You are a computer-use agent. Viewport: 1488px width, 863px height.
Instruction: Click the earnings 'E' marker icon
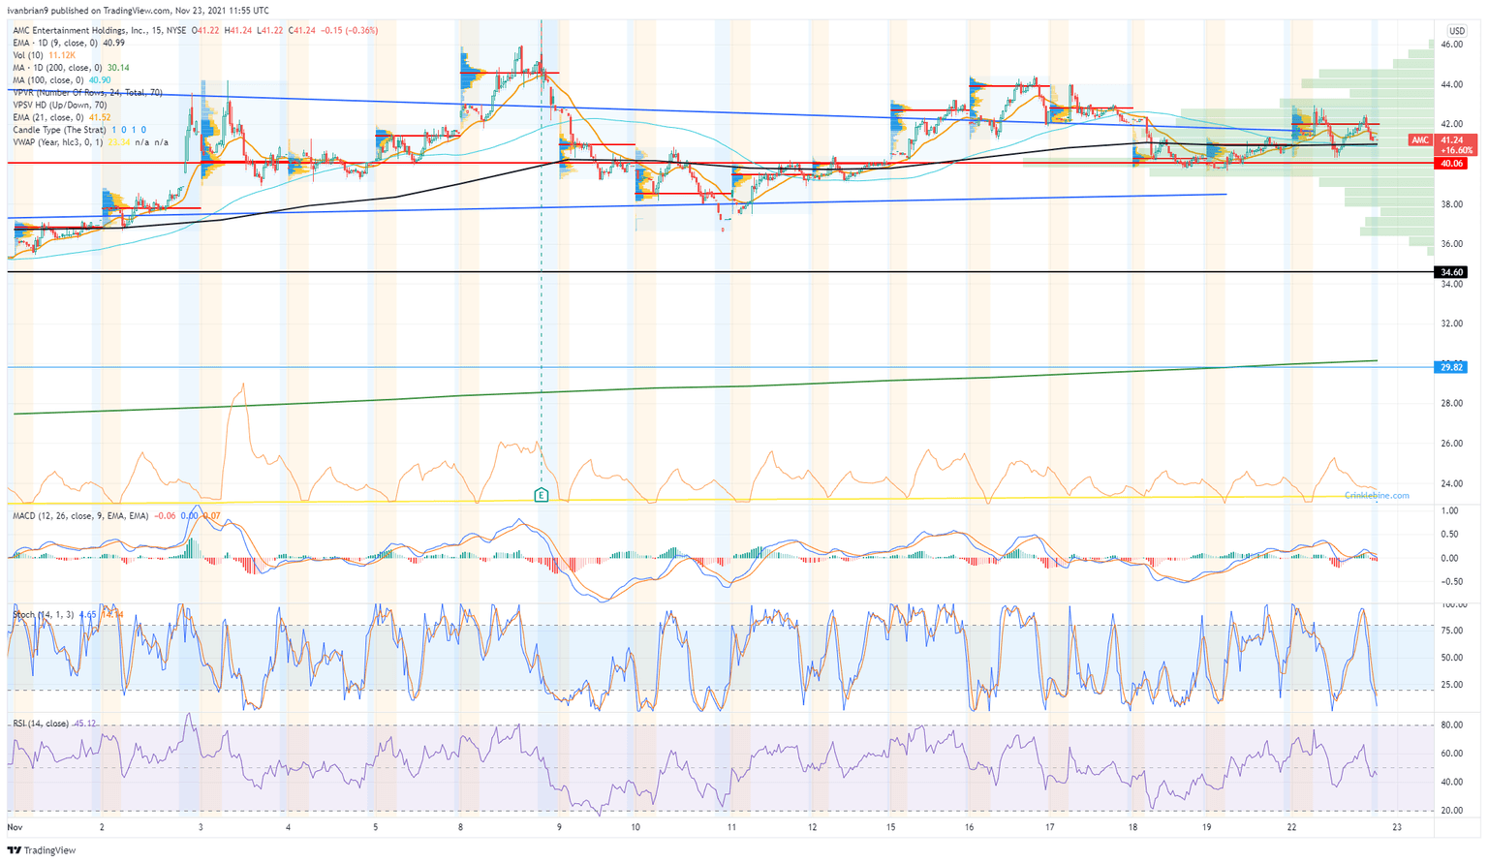542,495
